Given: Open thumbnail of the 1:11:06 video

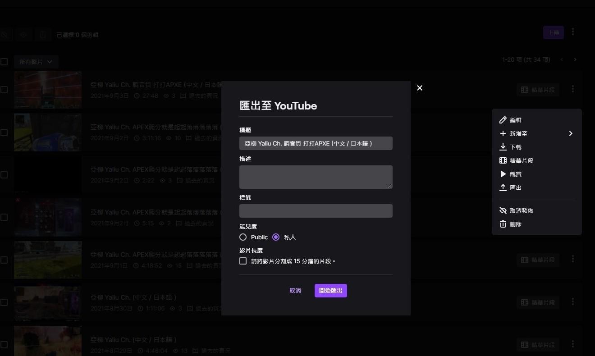Looking at the screenshot, I should click(48, 302).
